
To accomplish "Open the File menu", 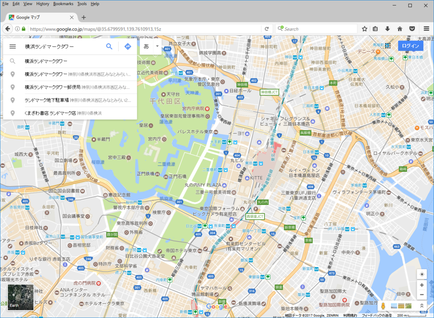I will tap(5, 4).
